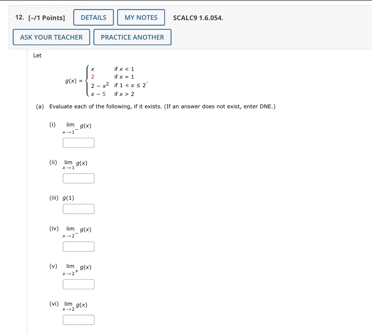Click the 'Let' text
Viewport: 372px width, 334px height.
click(x=37, y=56)
